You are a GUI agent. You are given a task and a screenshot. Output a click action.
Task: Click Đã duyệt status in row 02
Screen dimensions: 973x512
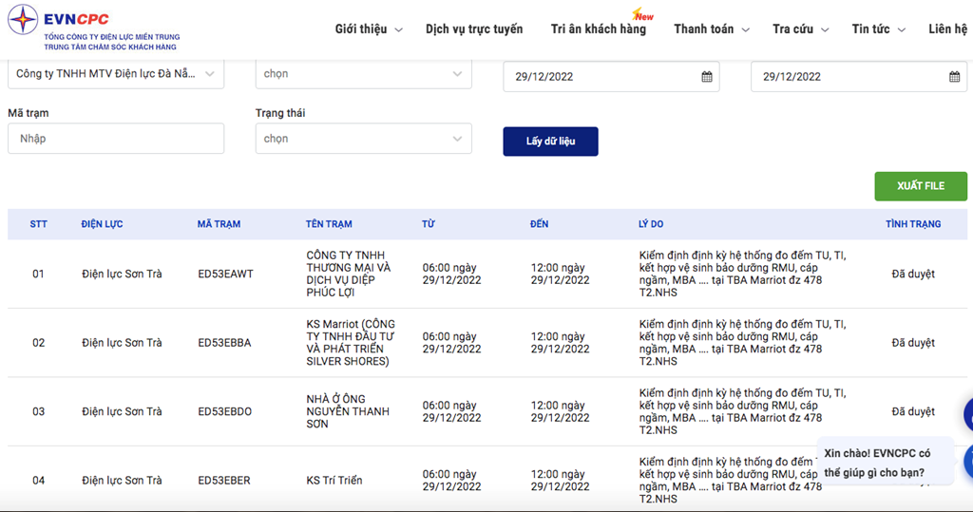coord(913,343)
